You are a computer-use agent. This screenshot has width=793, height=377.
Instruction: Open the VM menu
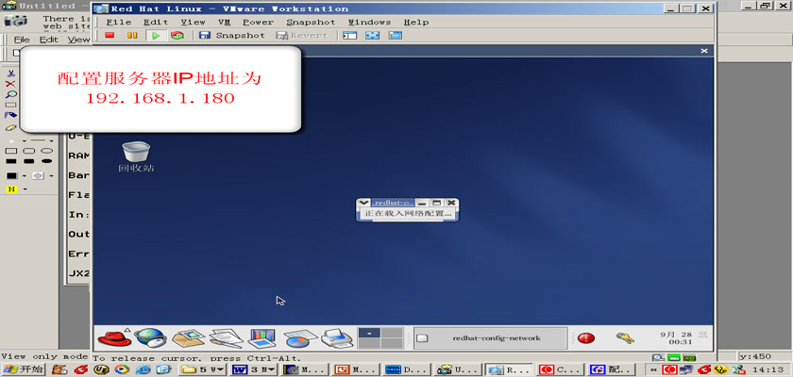click(224, 23)
